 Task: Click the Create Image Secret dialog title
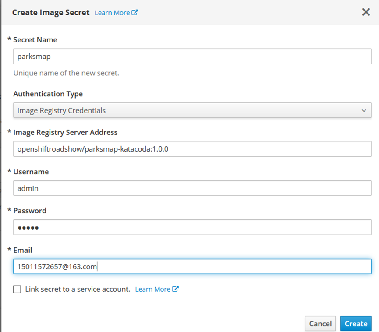(x=51, y=13)
